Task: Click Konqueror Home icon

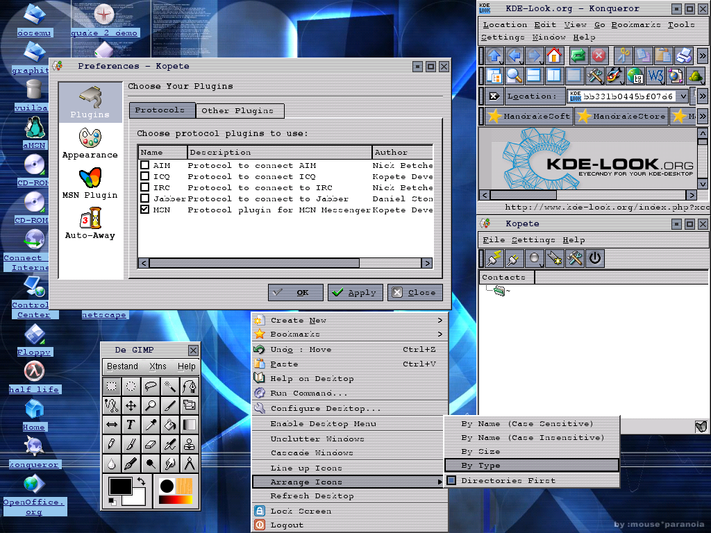Action: click(x=554, y=56)
